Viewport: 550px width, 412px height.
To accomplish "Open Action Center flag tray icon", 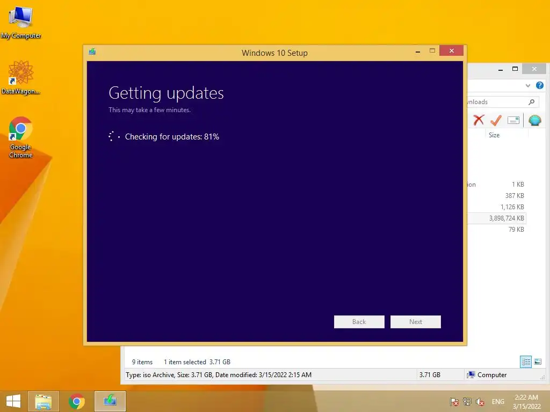I will tap(454, 402).
